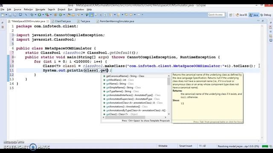The height and width of the screenshot is (153, 273).
Task: Toggle the highlighted Mark Occurrences button
Action: click(x=91, y=15)
